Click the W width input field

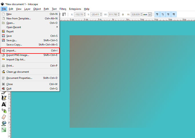(113, 15)
